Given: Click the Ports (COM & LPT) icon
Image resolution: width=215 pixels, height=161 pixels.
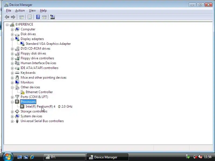Looking at the screenshot, I should point(17,97).
